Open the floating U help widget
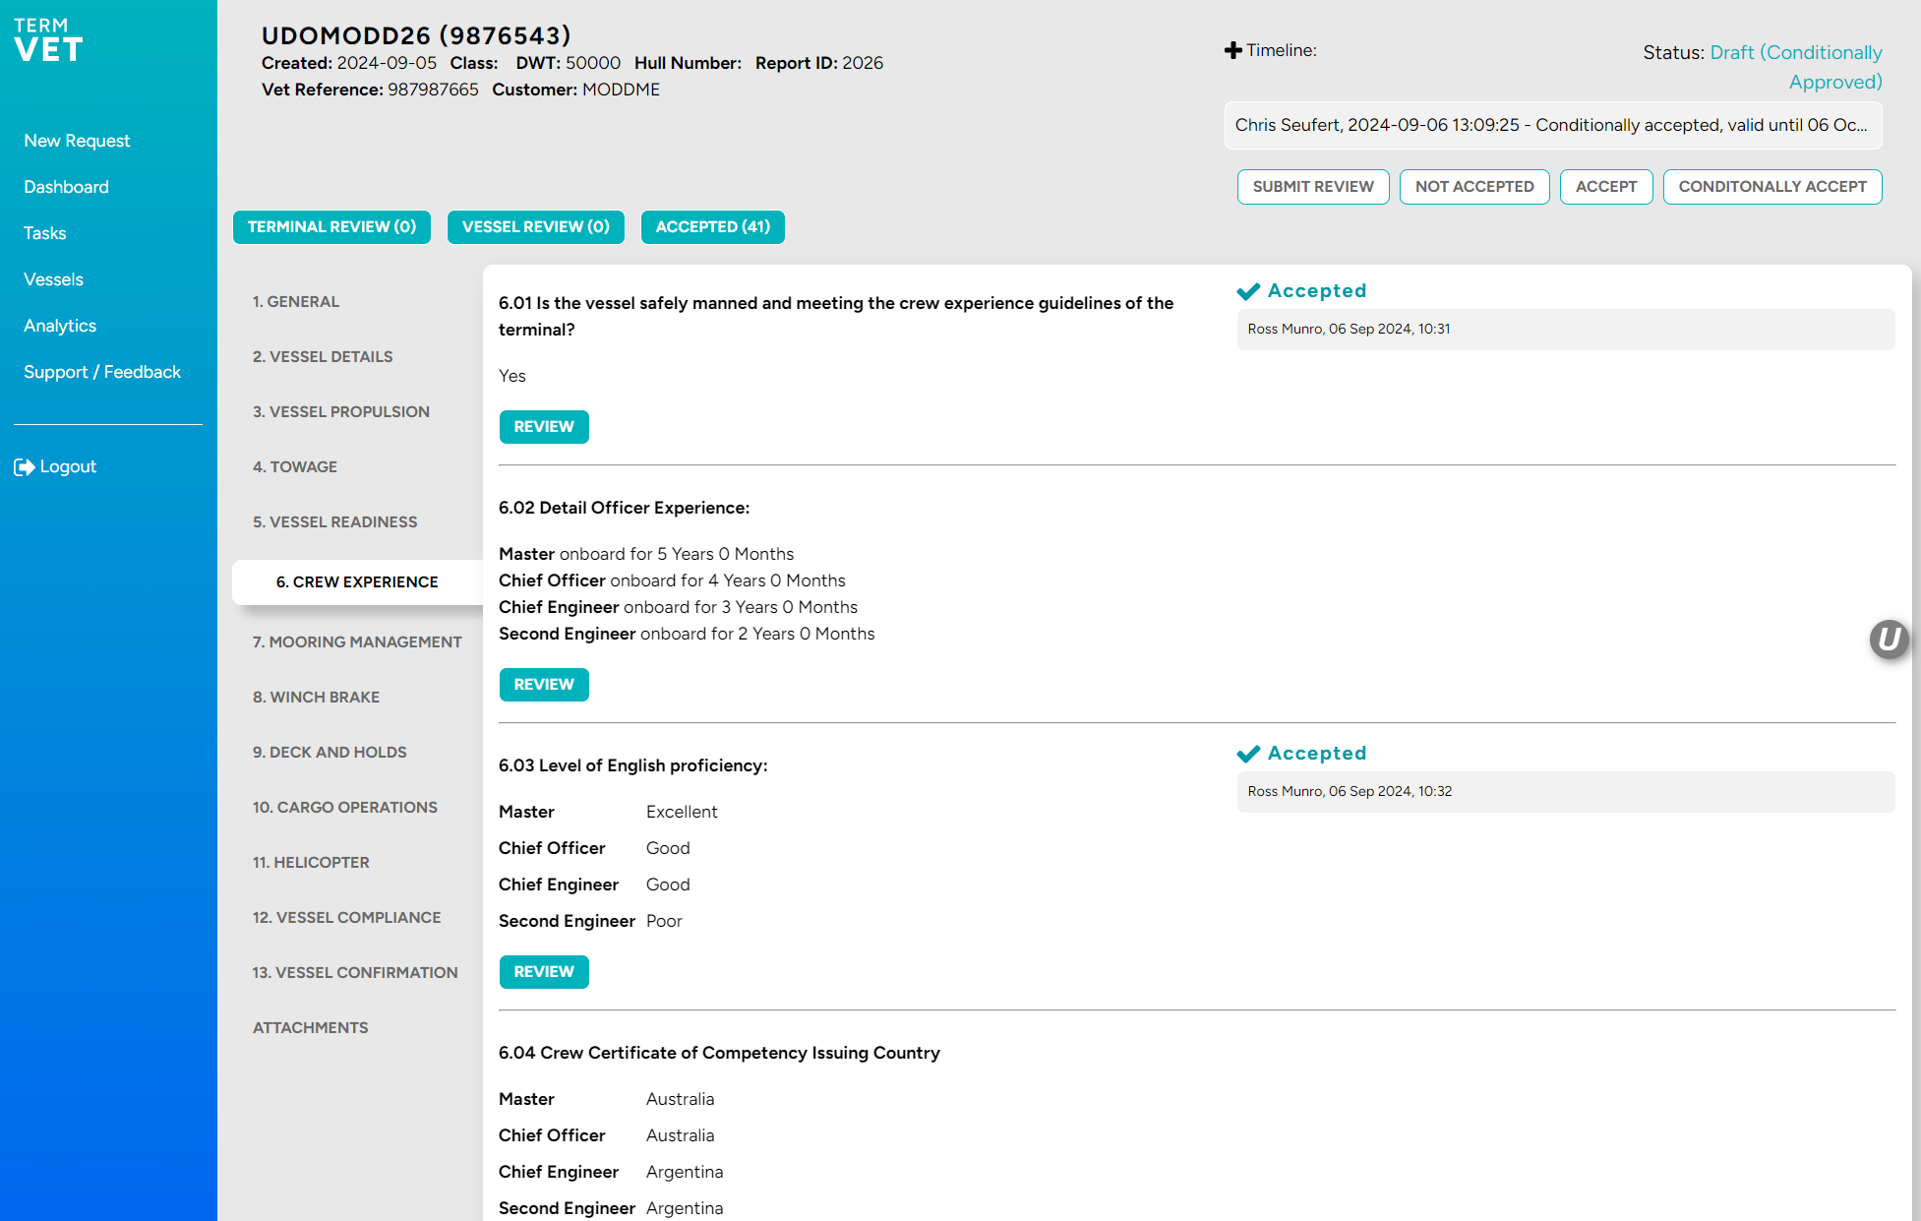The width and height of the screenshot is (1921, 1221). coord(1889,640)
